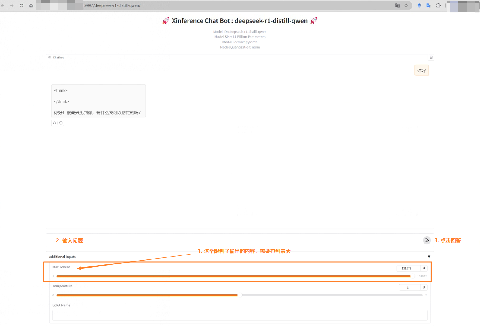Retry the last bot response
Viewport: 480px width, 326px height.
click(54, 123)
